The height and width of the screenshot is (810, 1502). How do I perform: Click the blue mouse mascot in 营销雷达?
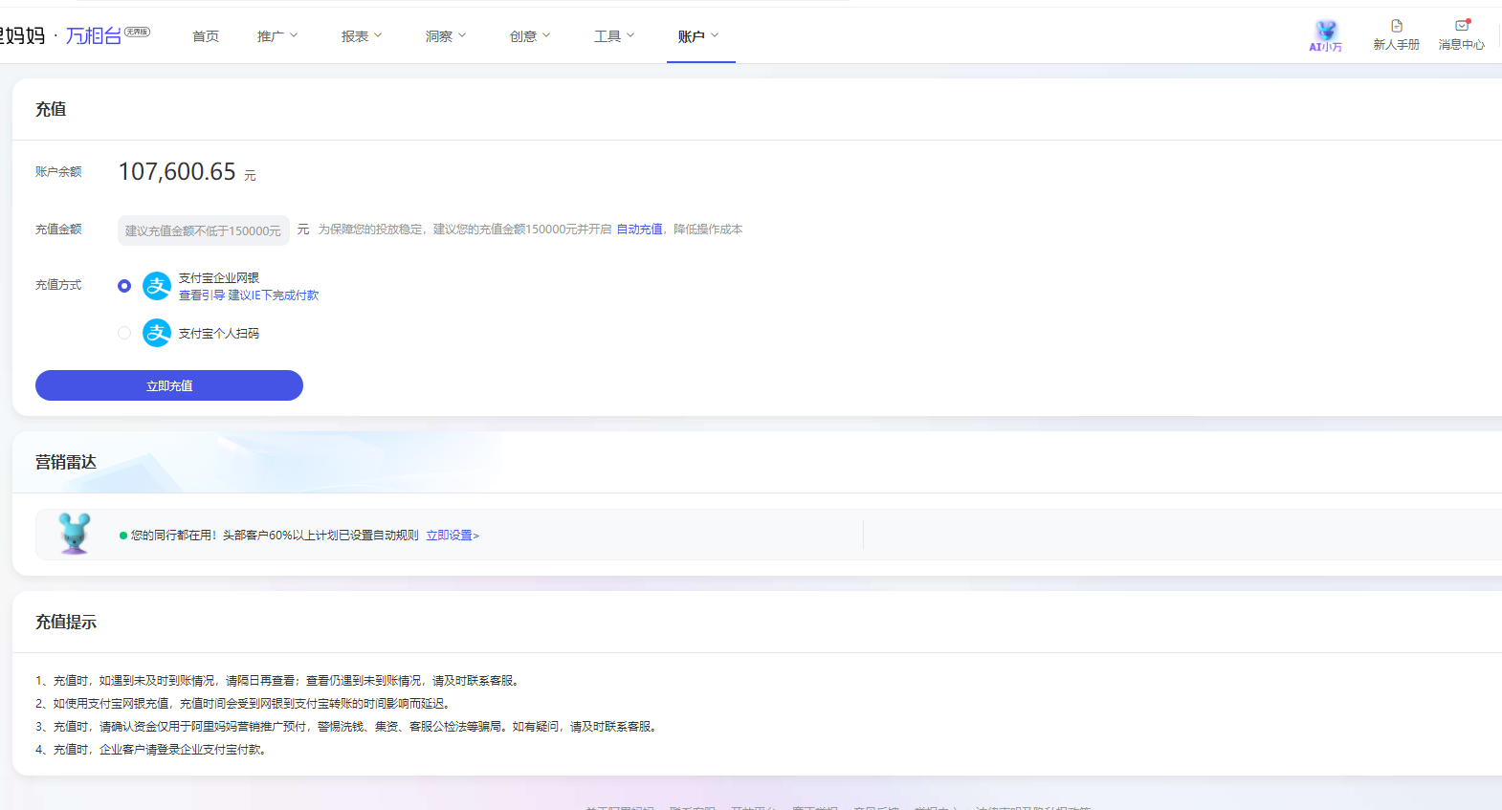(x=75, y=534)
